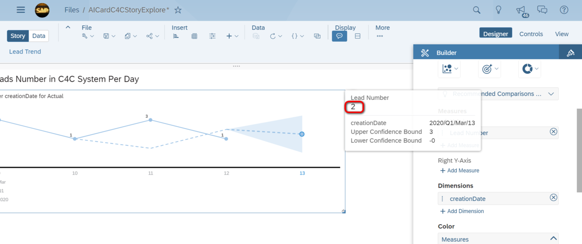Click the March 13 forecast data point
The width and height of the screenshot is (582, 244).
click(302, 134)
